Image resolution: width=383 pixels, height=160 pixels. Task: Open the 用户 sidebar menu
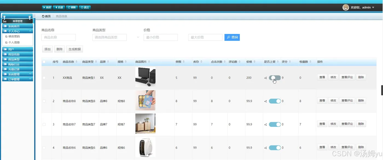point(18,49)
